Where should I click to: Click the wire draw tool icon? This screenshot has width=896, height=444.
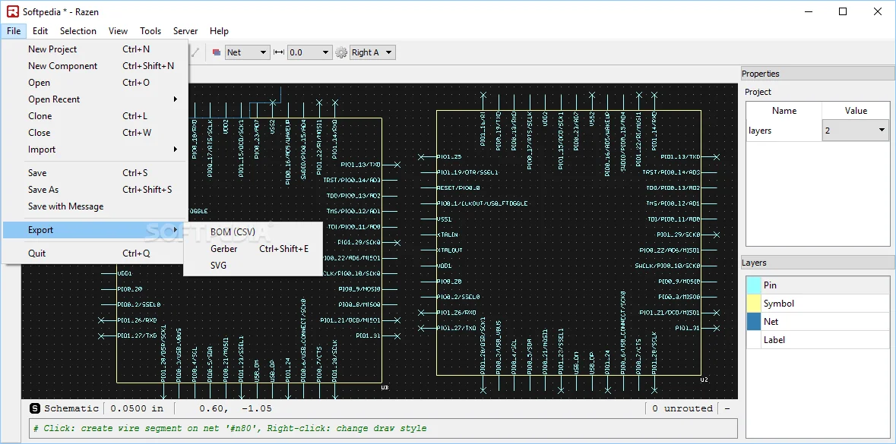pyautogui.click(x=196, y=52)
